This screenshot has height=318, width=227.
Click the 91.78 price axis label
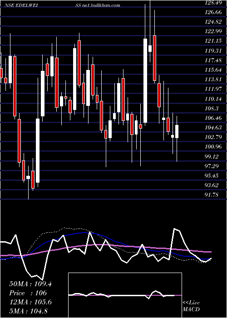[212, 195]
